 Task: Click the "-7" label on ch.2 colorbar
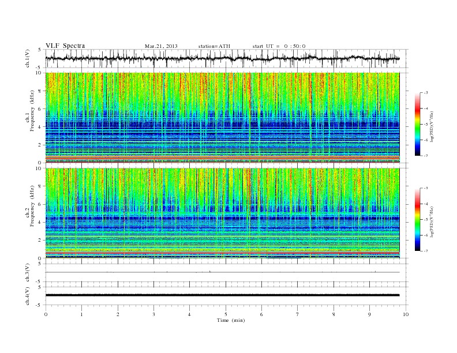(425, 251)
